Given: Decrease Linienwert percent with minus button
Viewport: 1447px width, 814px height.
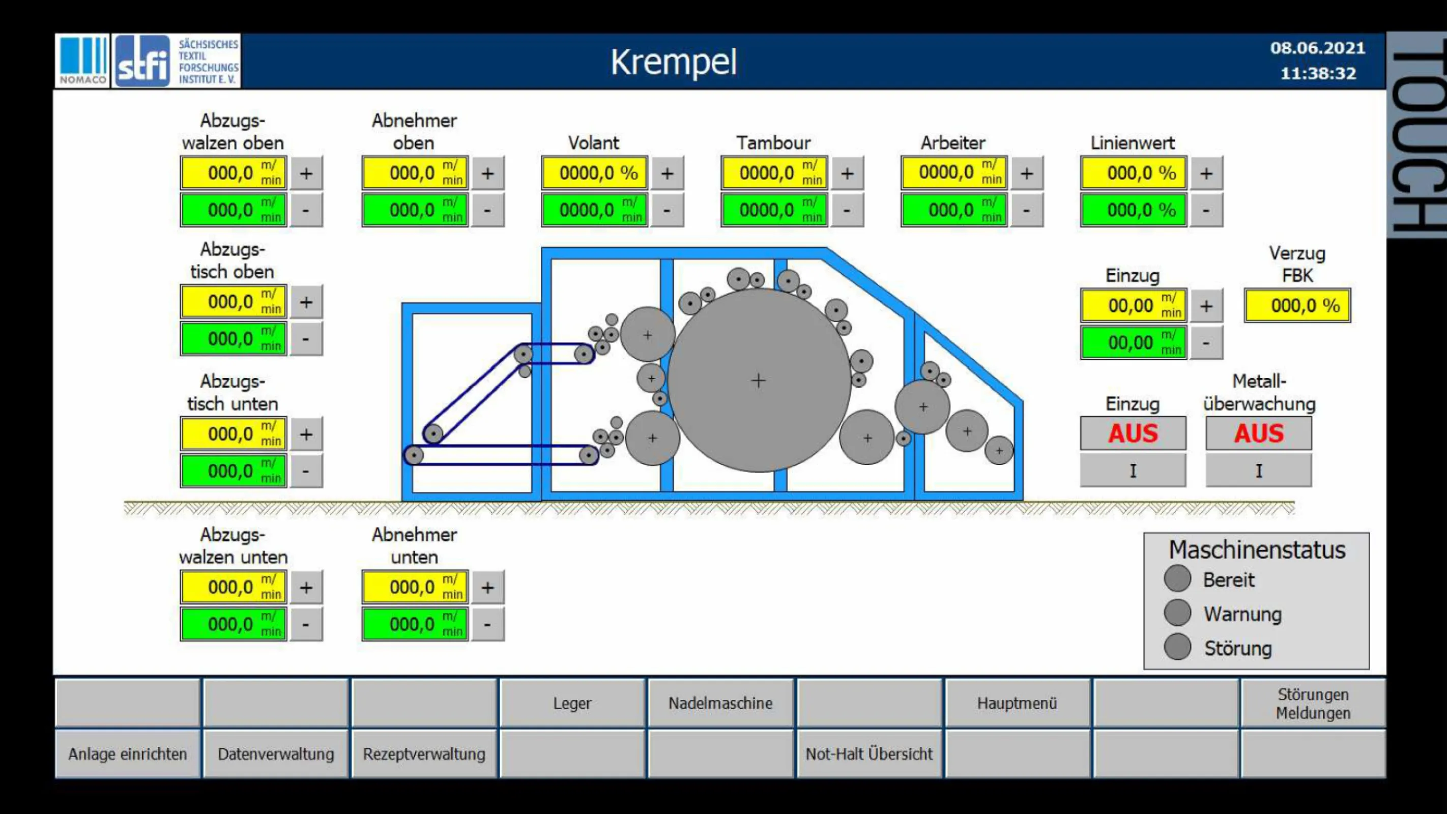Looking at the screenshot, I should click(1205, 210).
